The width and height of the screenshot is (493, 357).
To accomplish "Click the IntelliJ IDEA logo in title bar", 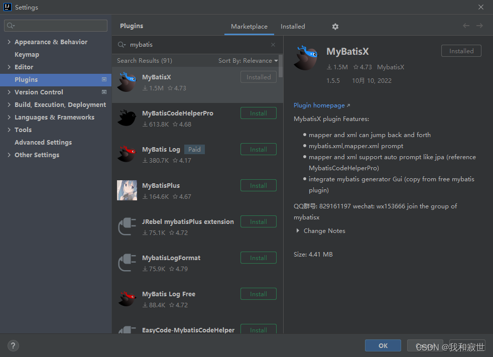I will pos(7,7).
